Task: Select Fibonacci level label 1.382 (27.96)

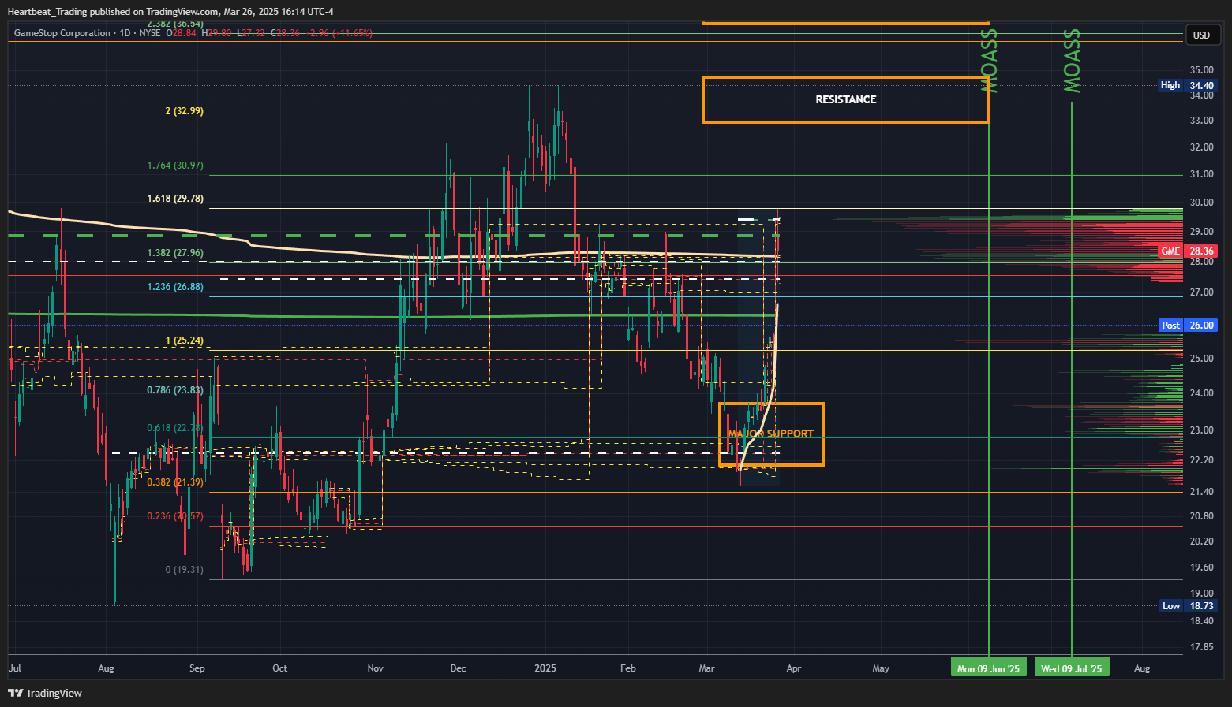Action: tap(175, 253)
